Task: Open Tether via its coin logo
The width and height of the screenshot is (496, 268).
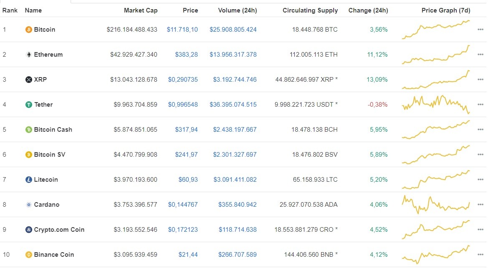Action: point(28,105)
